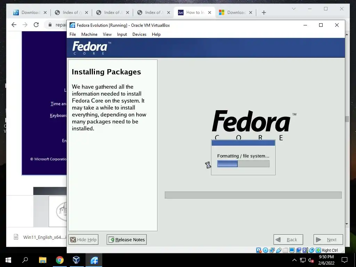Open the Devices menu
The width and height of the screenshot is (356, 267).
139,34
